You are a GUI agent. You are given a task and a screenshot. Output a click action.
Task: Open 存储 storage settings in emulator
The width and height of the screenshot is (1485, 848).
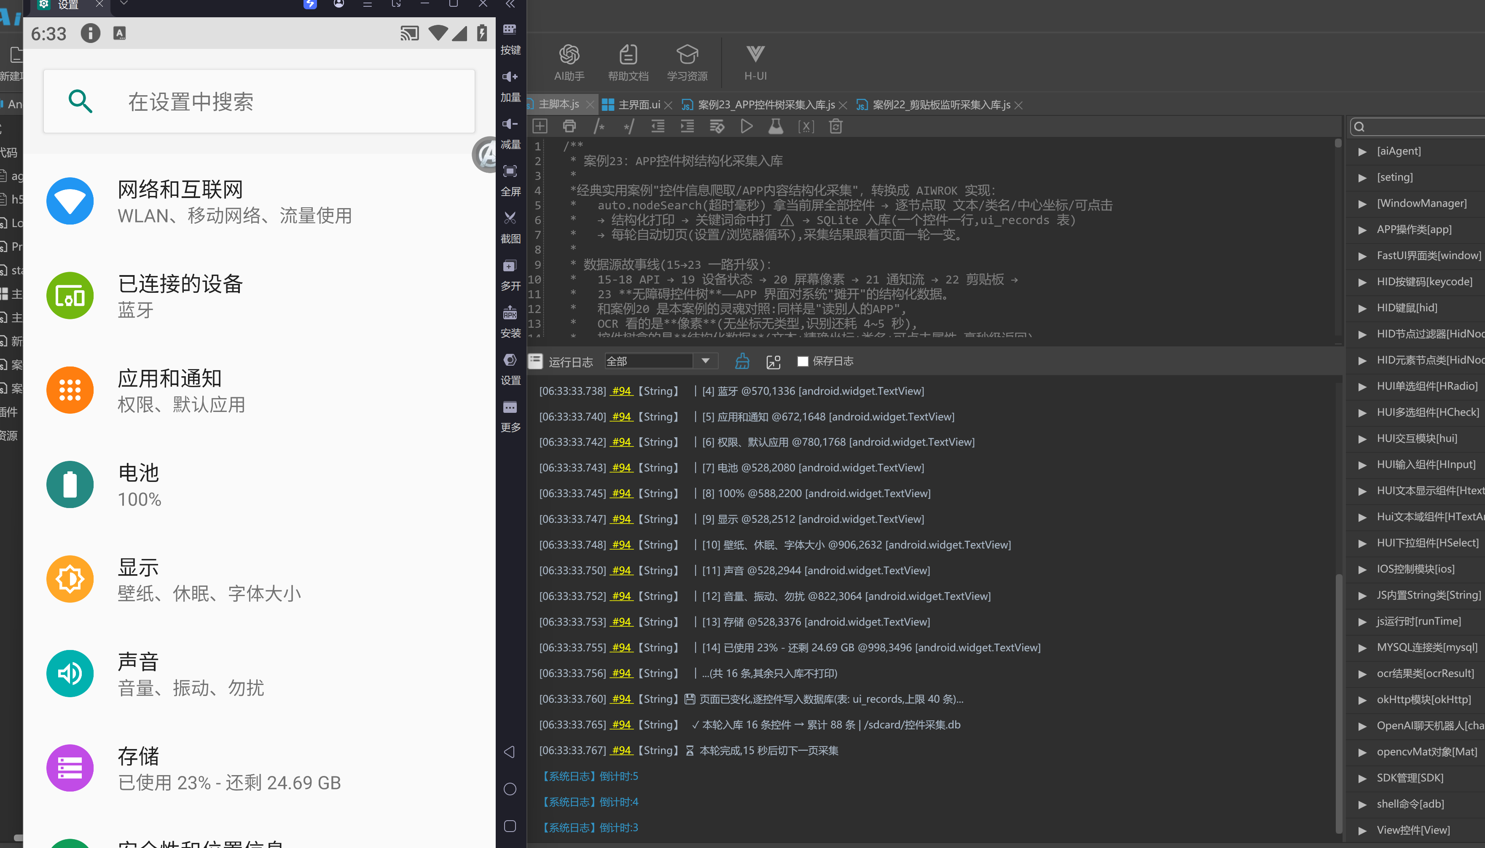point(259,768)
